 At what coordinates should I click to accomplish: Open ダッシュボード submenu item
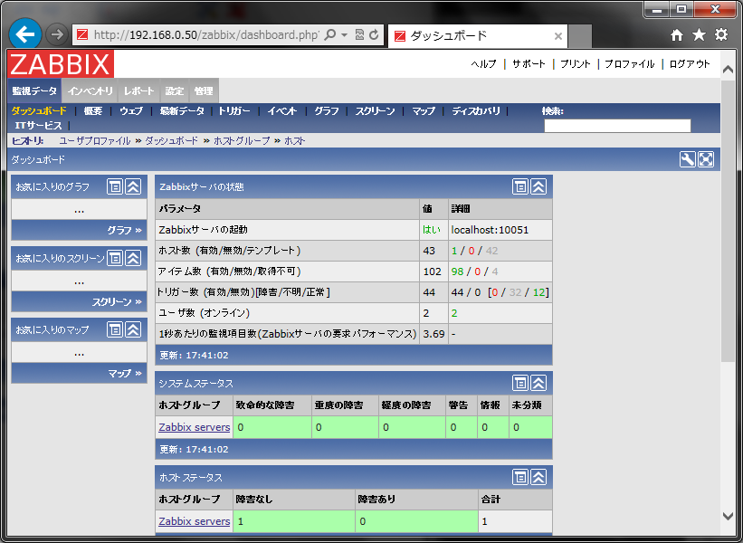coord(39,111)
